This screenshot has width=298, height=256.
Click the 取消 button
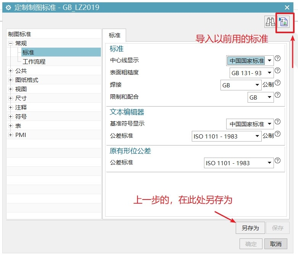(x=276, y=244)
